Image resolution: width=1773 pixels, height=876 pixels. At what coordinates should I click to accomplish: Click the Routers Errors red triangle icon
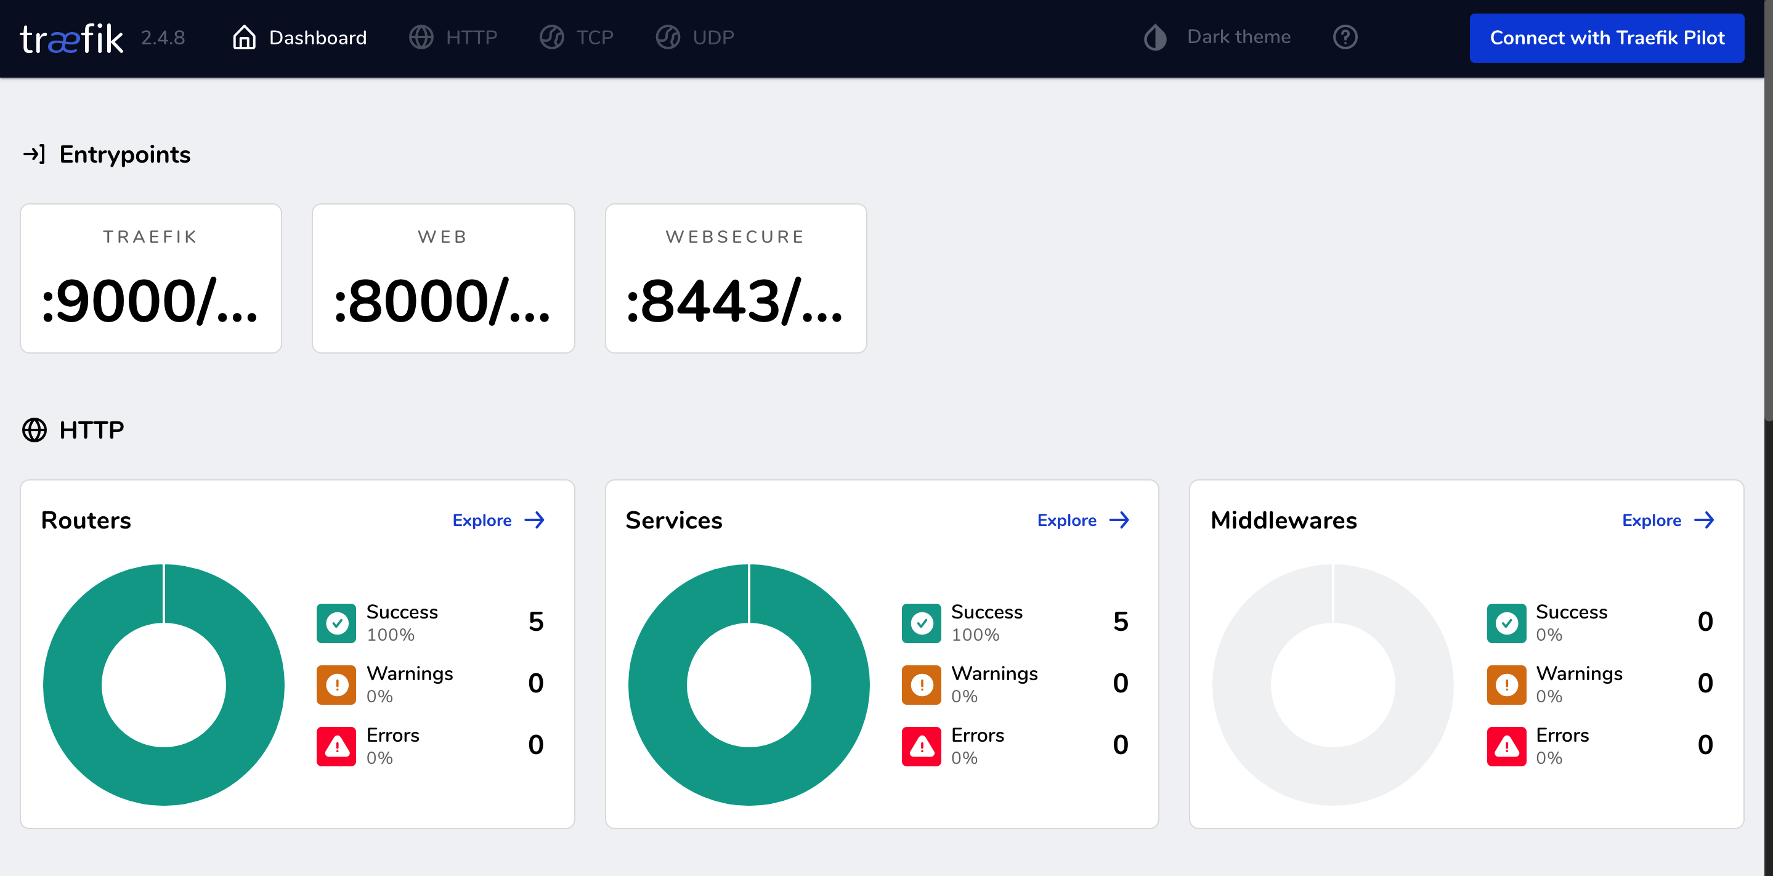click(x=336, y=746)
